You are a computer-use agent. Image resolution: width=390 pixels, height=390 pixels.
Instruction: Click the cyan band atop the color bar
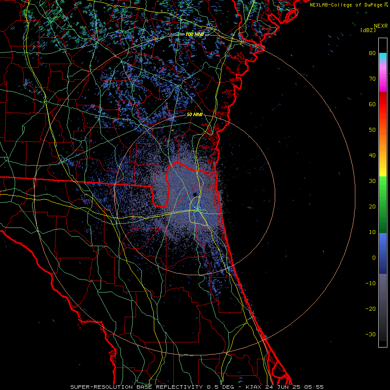(383, 57)
